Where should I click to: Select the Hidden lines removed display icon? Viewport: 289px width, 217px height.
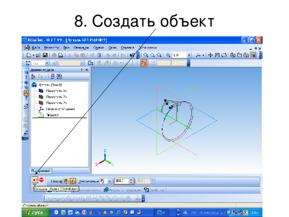pyautogui.click(x=239, y=55)
